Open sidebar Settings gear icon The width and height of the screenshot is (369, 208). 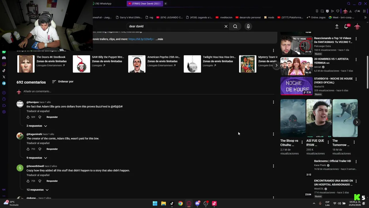(x=4, y=112)
